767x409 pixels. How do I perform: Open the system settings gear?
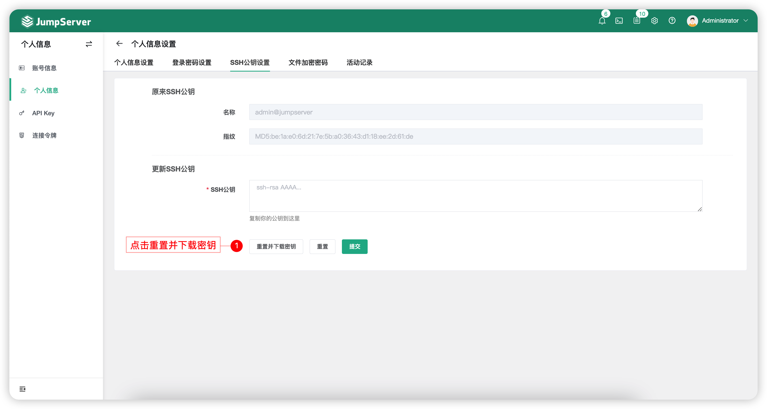tap(654, 21)
